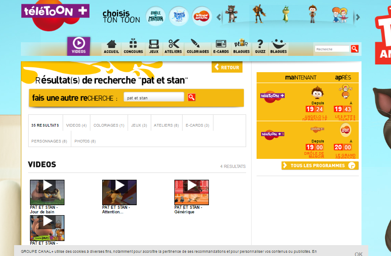Click Les P'tits Diables character image
This screenshot has width=391, height=256.
coord(346,92)
